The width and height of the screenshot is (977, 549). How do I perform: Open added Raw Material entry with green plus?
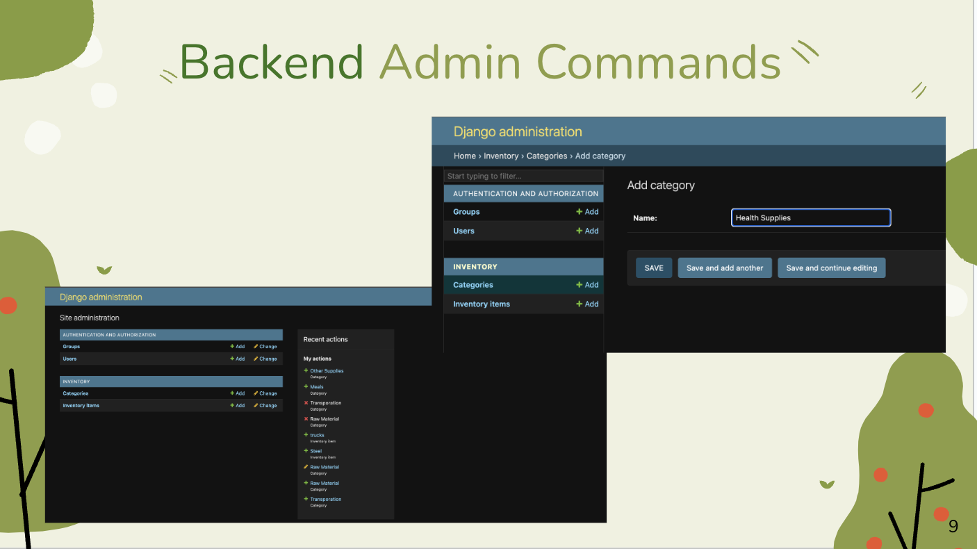click(x=325, y=483)
